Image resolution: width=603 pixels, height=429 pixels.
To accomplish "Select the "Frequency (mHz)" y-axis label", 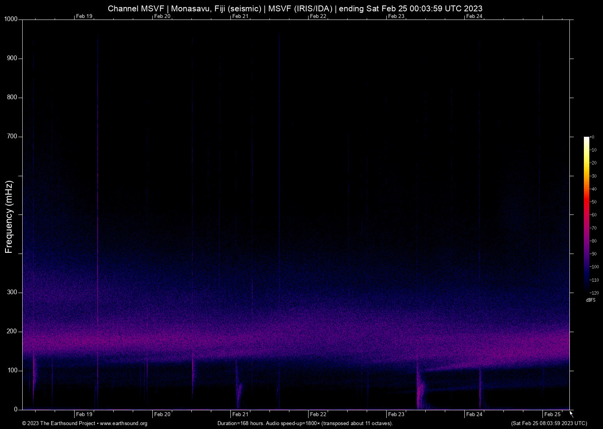I will pos(9,217).
